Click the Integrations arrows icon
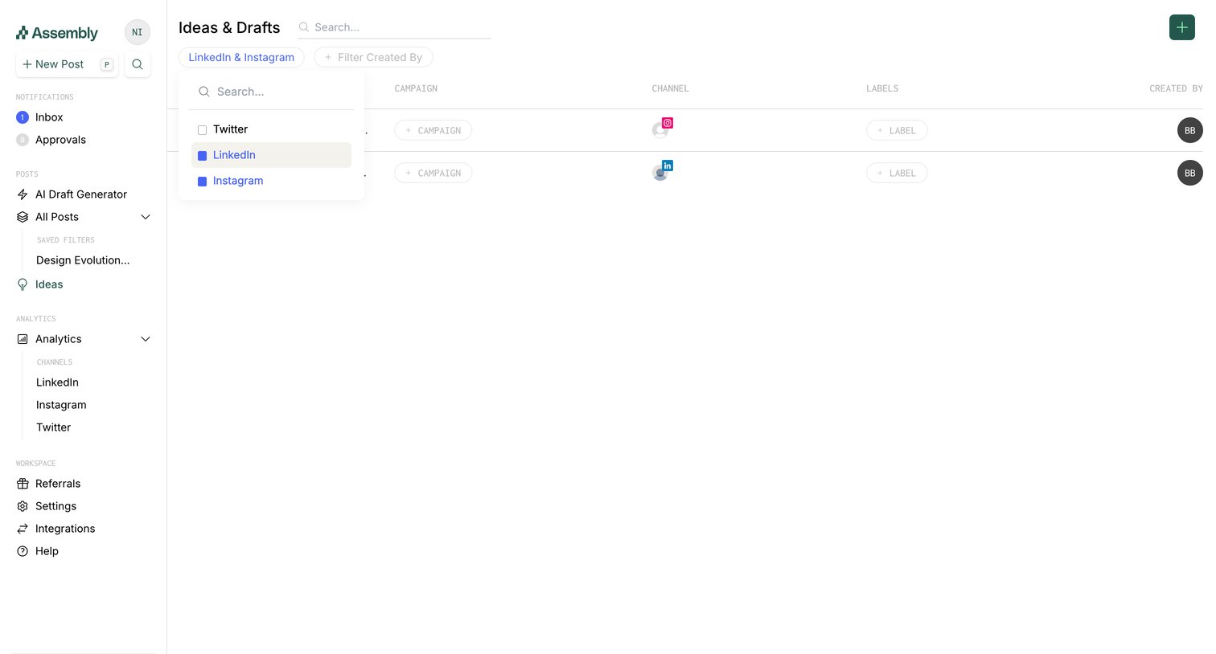Image resolution: width=1216 pixels, height=654 pixels. [23, 529]
